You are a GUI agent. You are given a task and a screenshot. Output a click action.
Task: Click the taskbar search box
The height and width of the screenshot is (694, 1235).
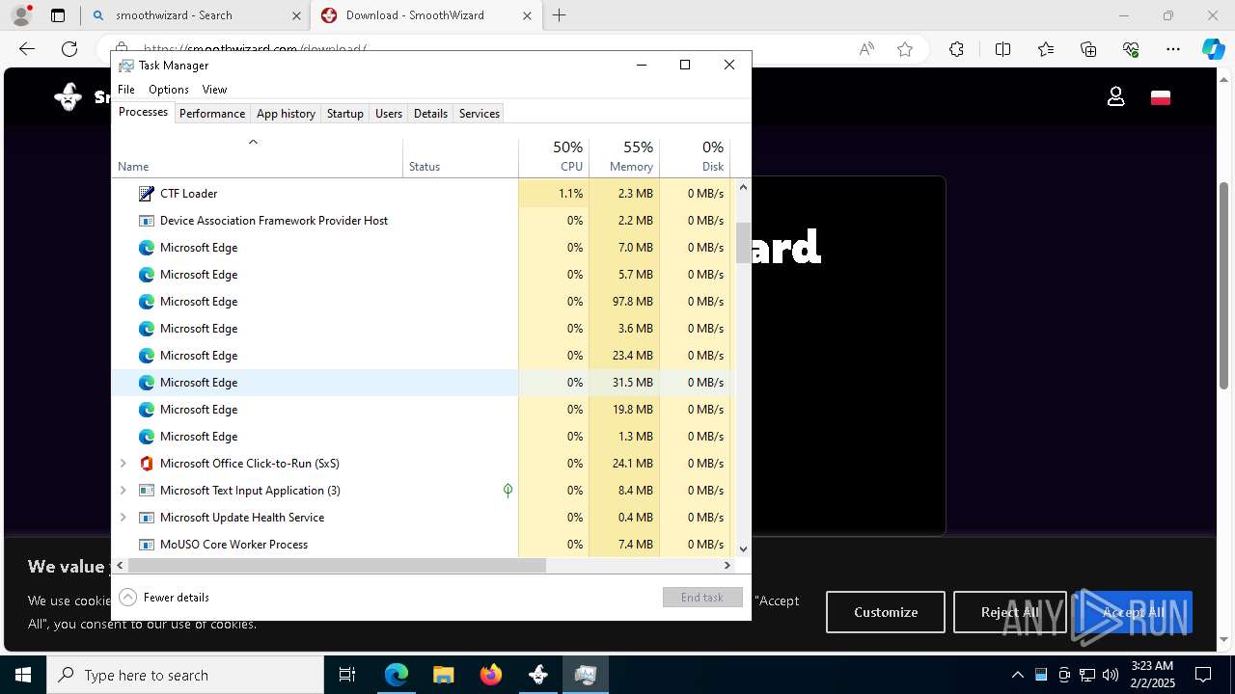coord(185,675)
